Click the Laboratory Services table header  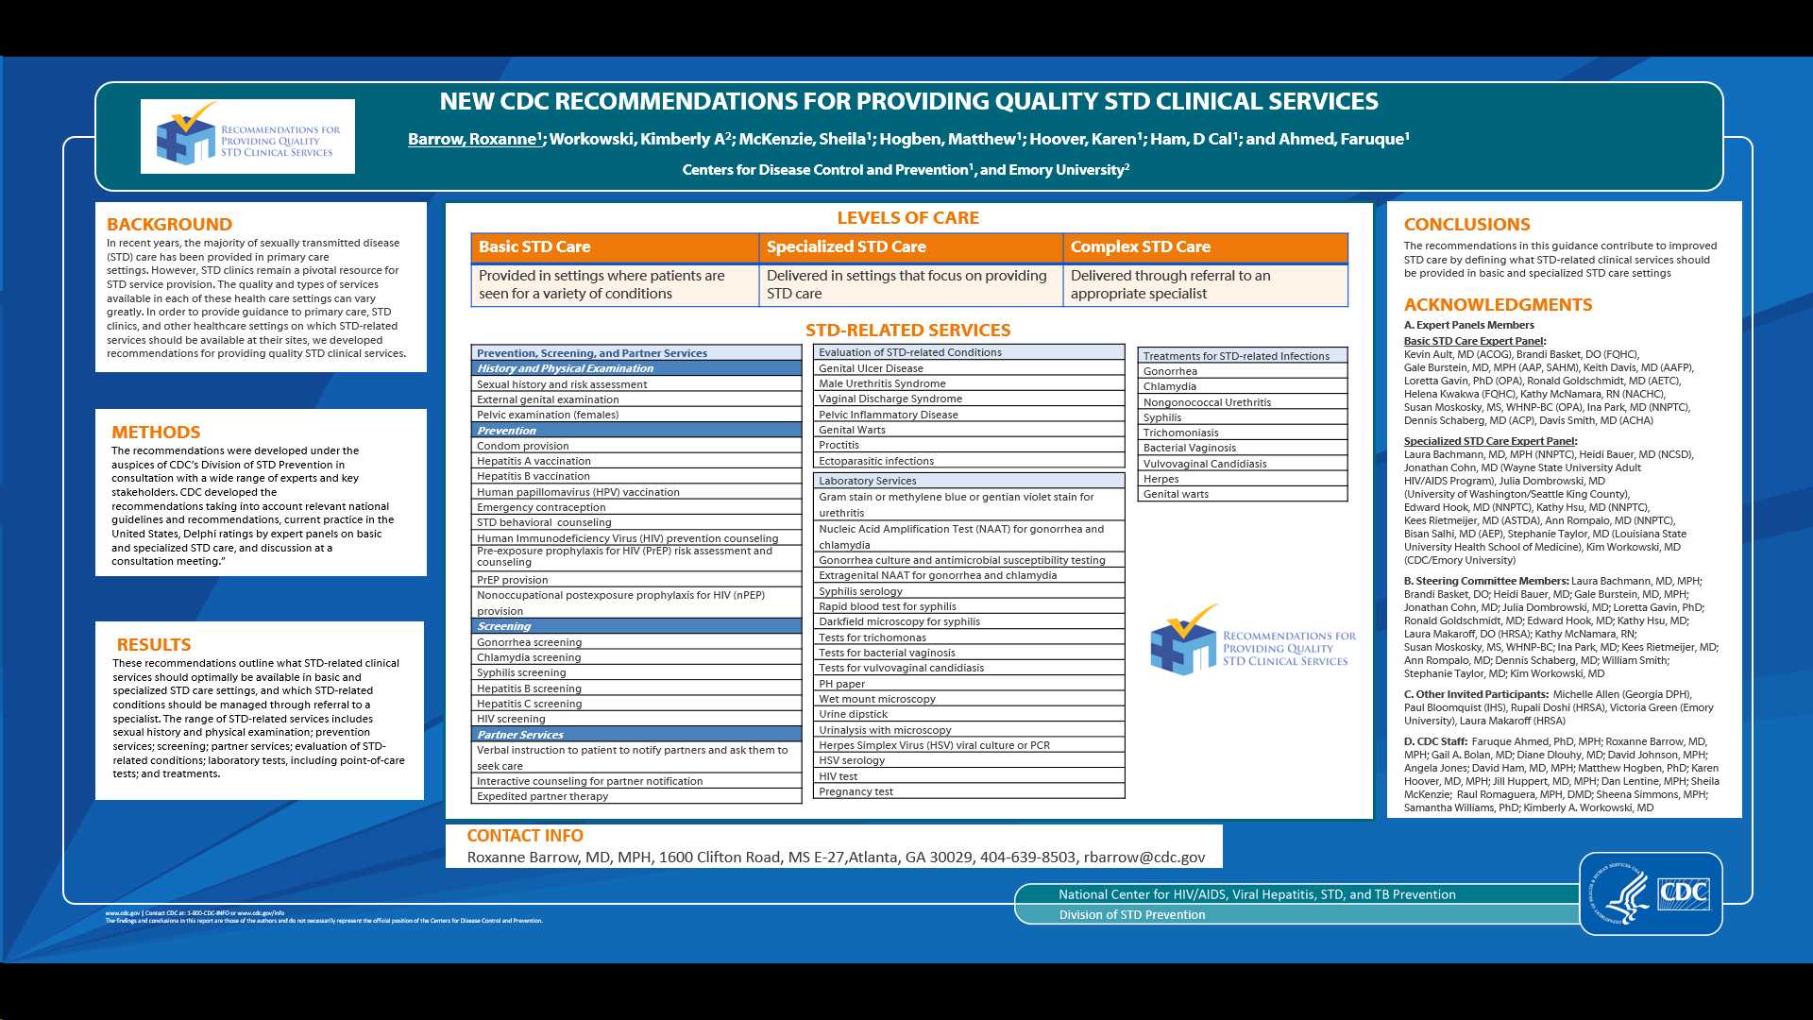pos(968,481)
